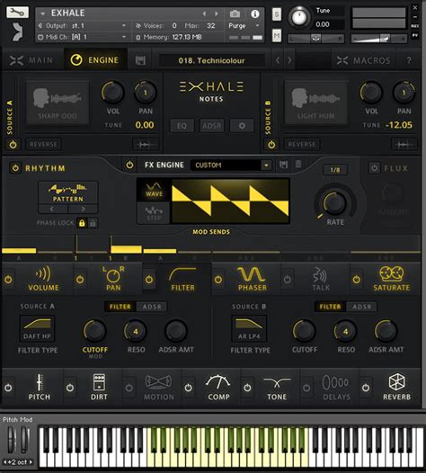Click the RATE knob
This screenshot has width=426, height=473.
tap(334, 202)
